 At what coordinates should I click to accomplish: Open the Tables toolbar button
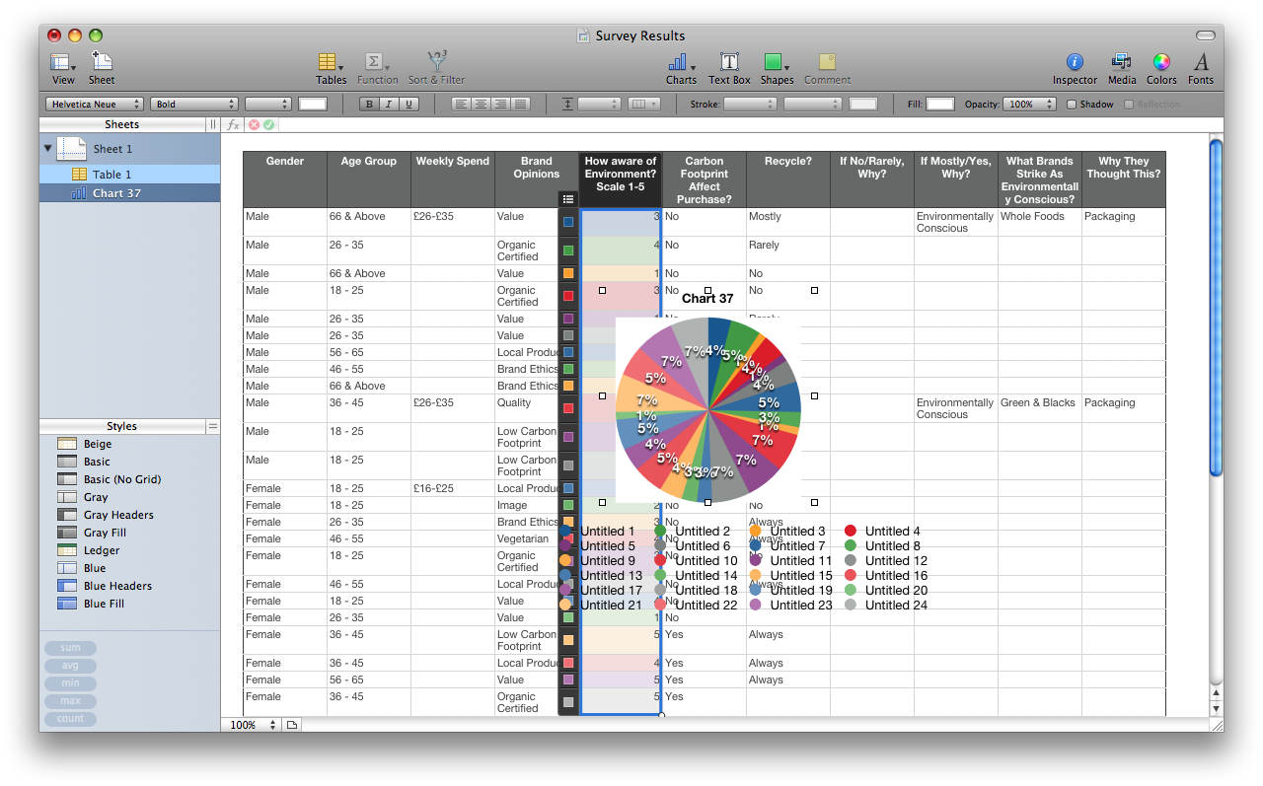click(331, 68)
